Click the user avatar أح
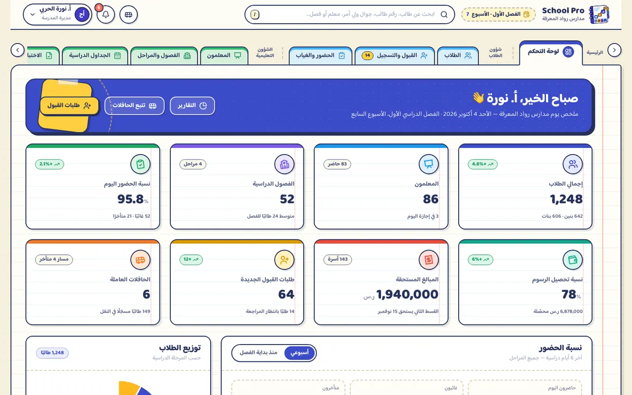Screen dimensions: 632x395 click(x=82, y=14)
